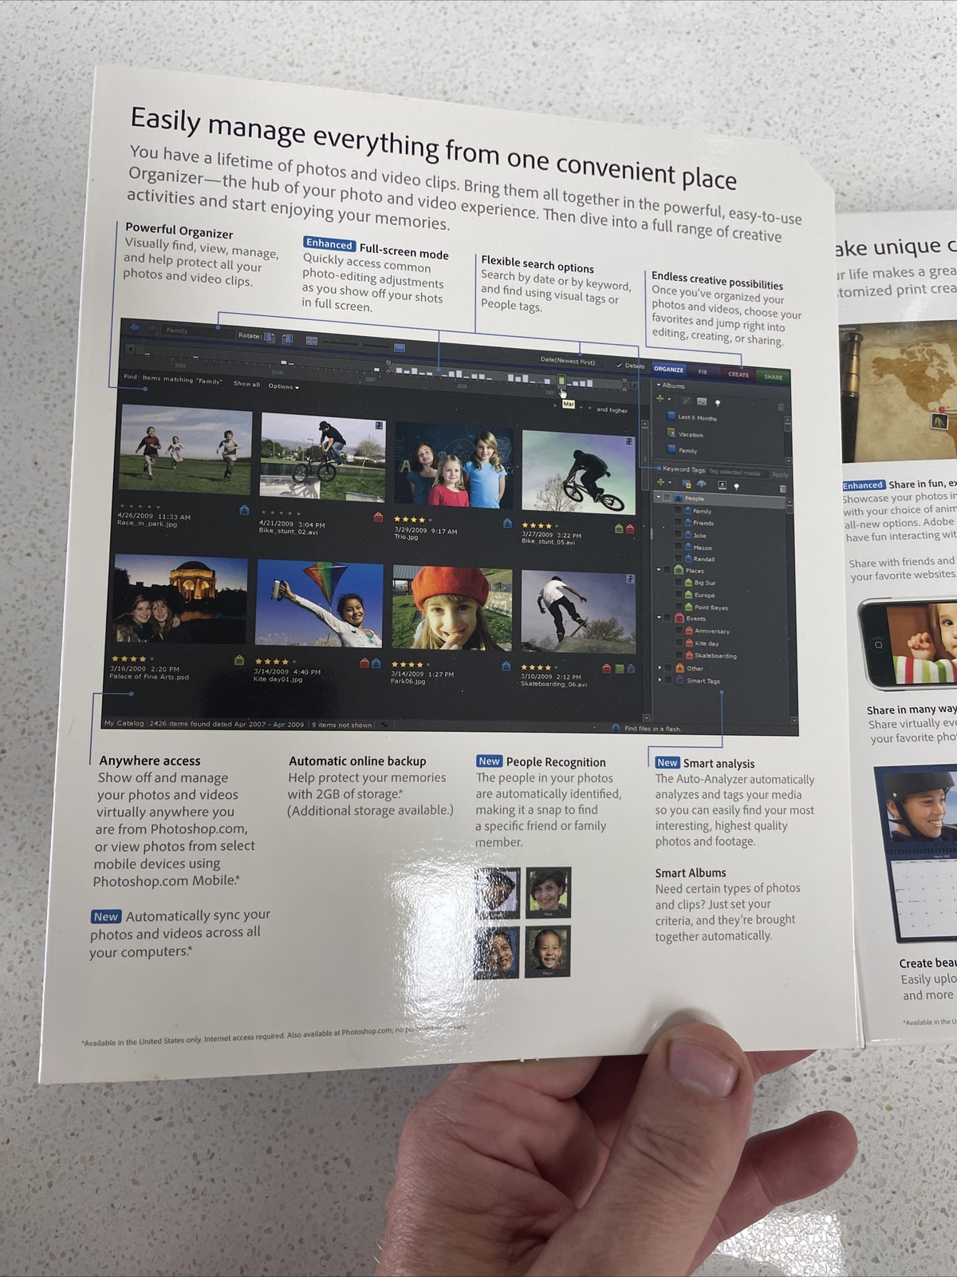Click the My Catalog status bar button

(124, 723)
